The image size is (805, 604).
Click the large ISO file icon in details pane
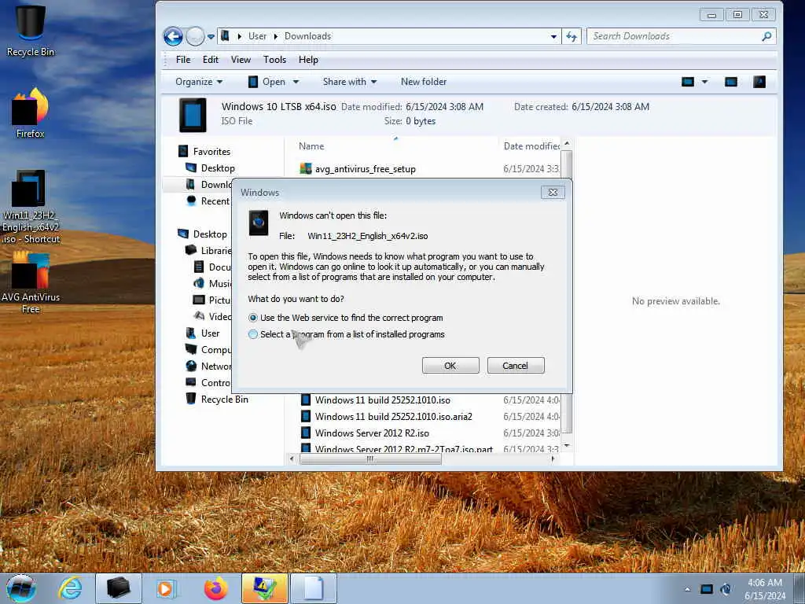[x=193, y=115]
